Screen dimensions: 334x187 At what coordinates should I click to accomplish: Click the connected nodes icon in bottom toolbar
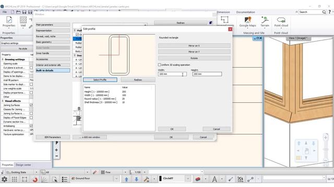pyautogui.click(x=250, y=179)
